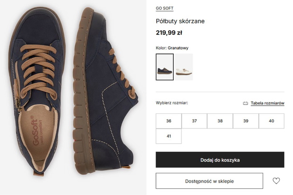Image resolution: width=293 pixels, height=195 pixels.
Task: Check Dostępność w sklepie availability
Action: click(x=209, y=181)
